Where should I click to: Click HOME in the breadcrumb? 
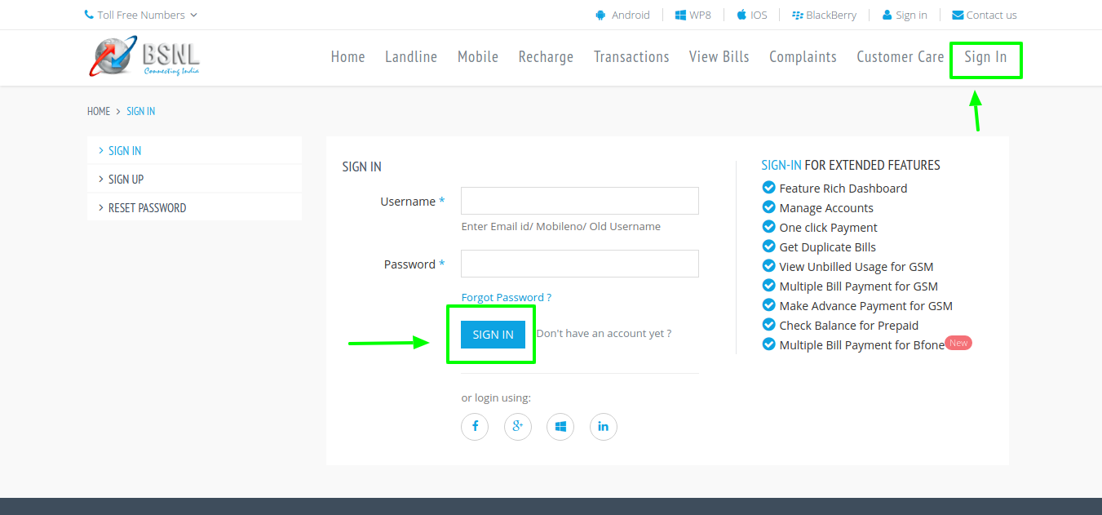pyautogui.click(x=99, y=111)
